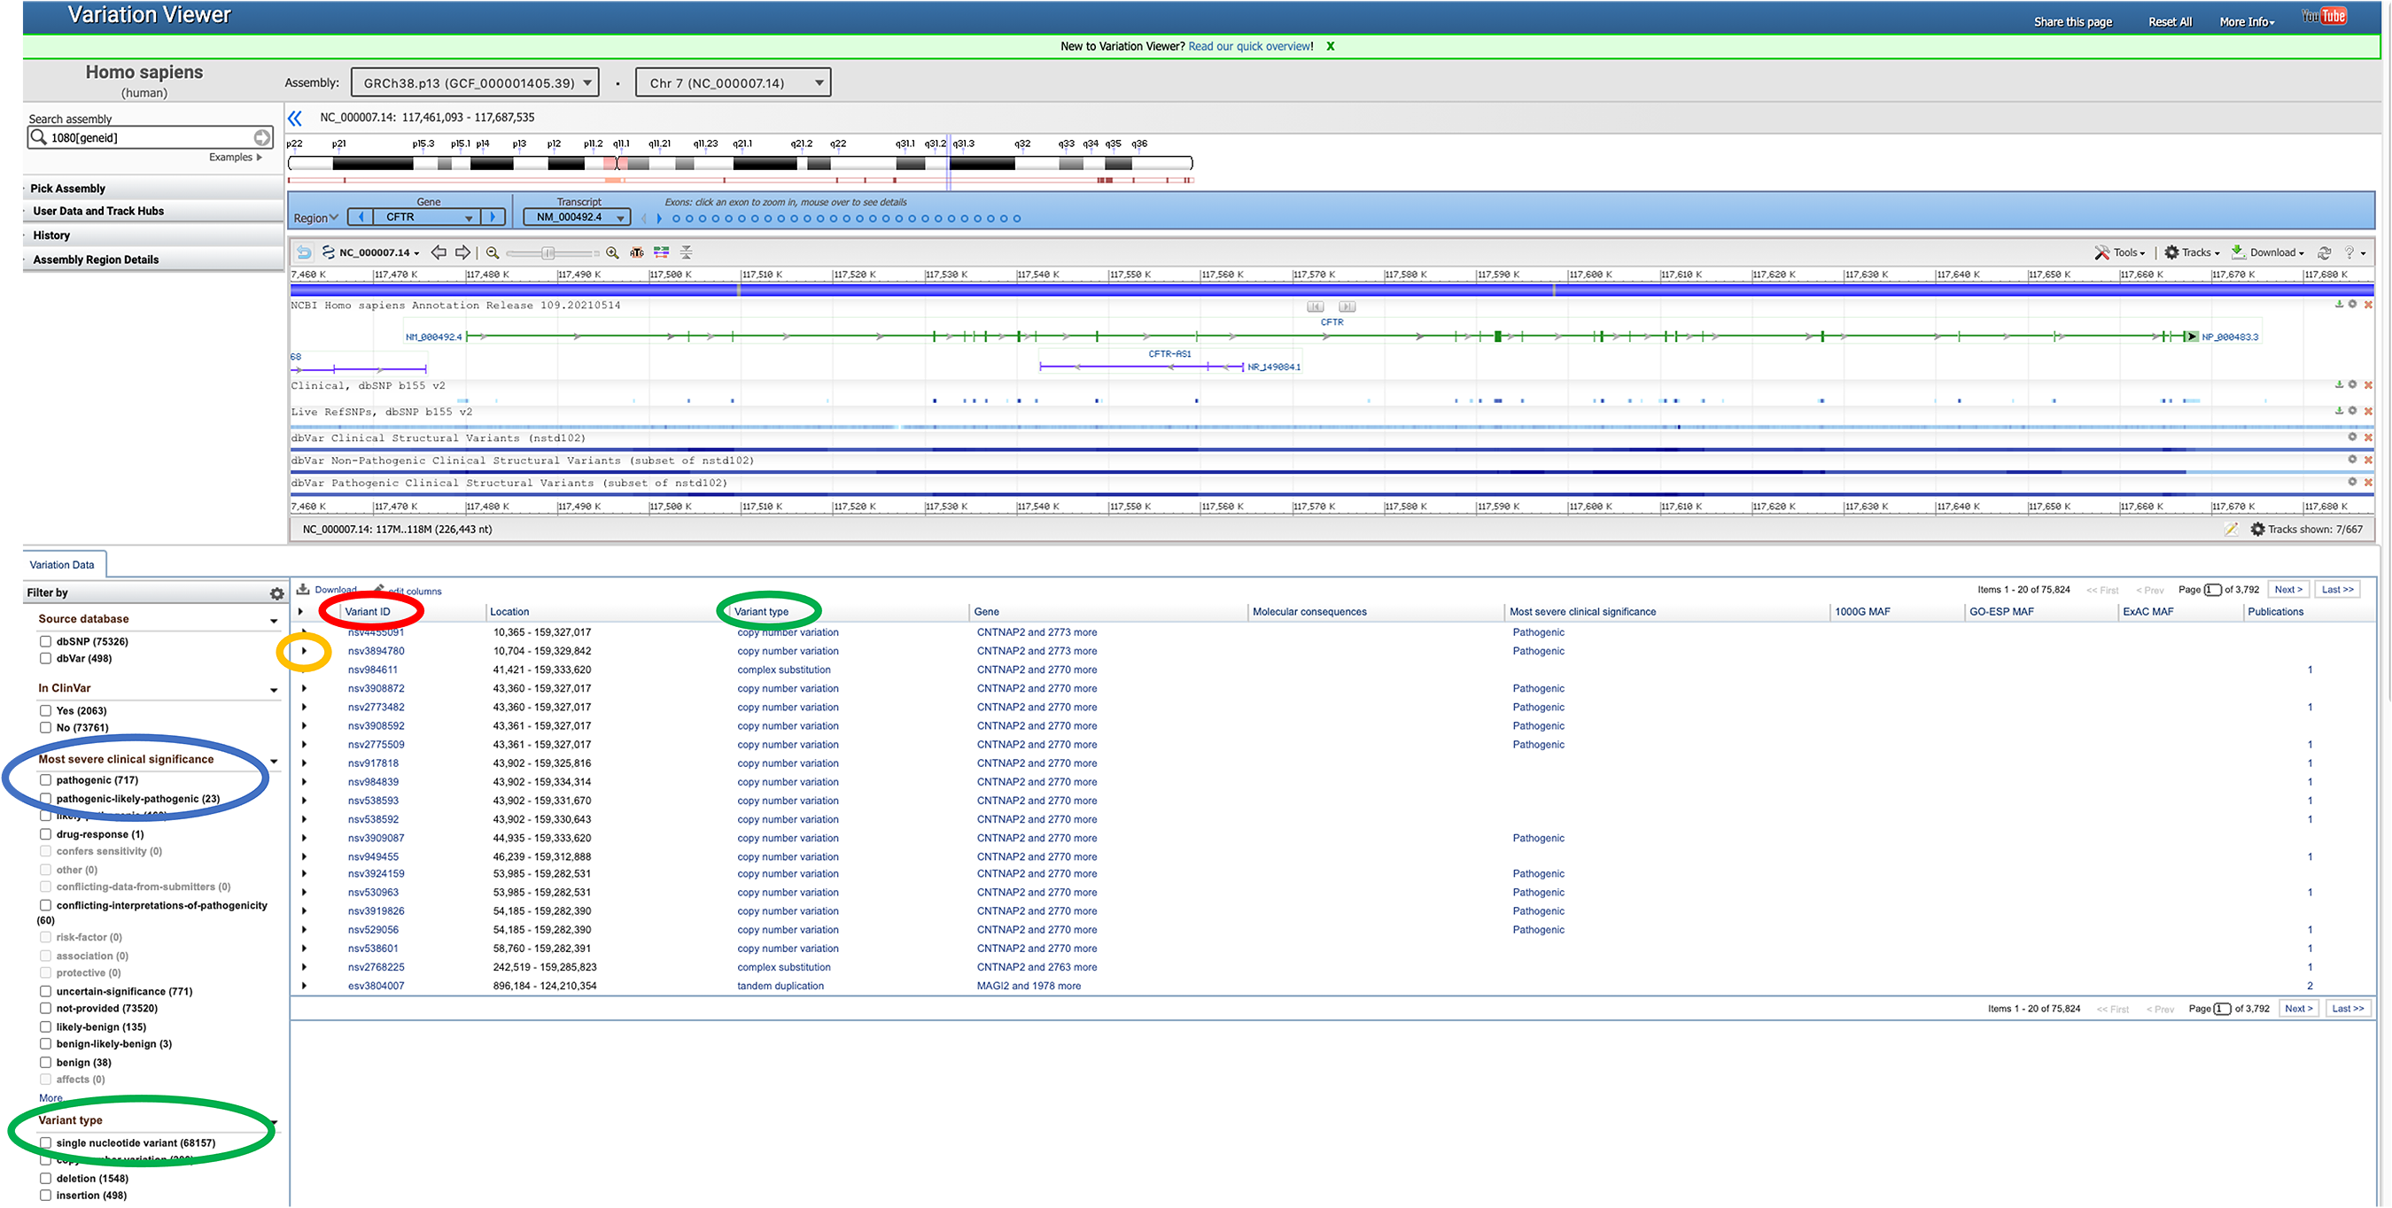Open the Tools menu

click(2120, 252)
